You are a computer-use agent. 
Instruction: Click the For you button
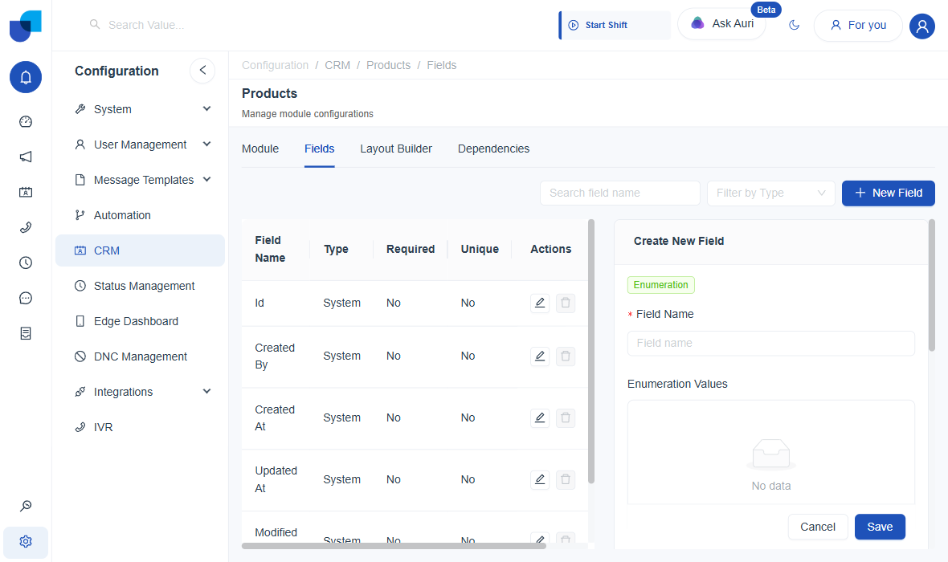click(x=858, y=26)
